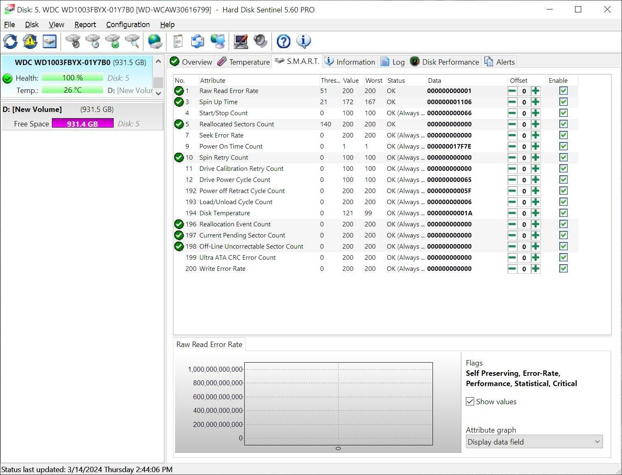Viewport: 622px width, 475px height.
Task: Increase offset for Raw Read Error Rate
Action: (x=535, y=91)
